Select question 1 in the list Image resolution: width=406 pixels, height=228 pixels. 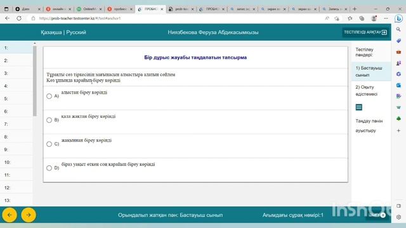pos(16,48)
